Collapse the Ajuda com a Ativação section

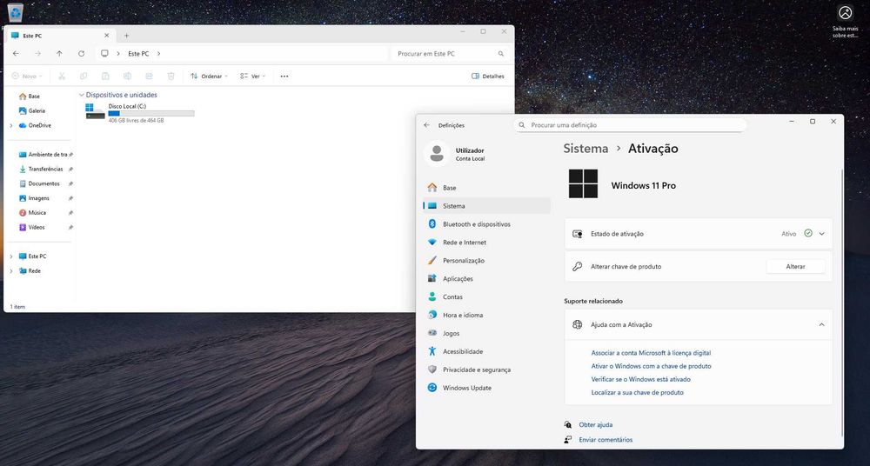[822, 325]
